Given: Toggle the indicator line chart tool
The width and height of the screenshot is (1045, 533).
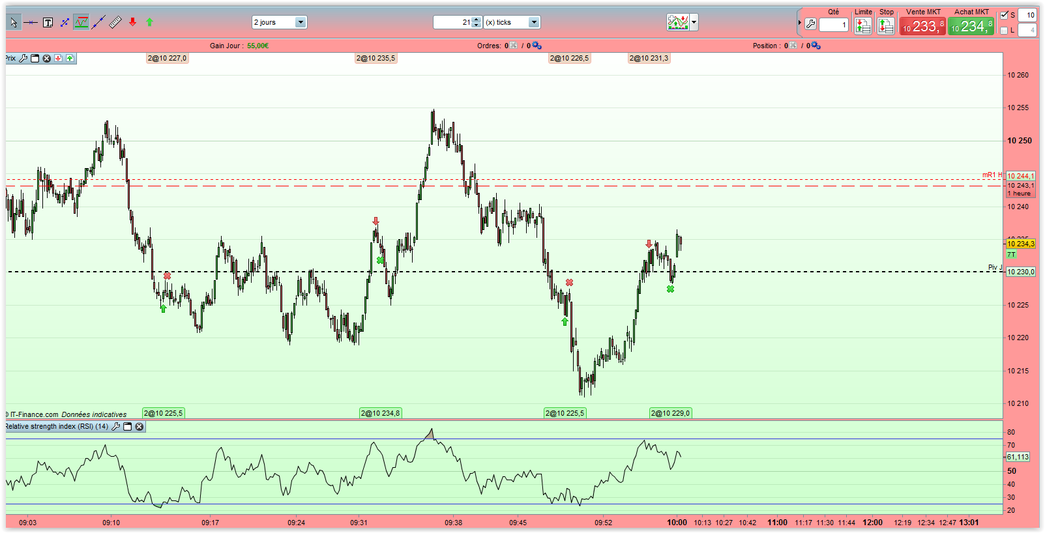Looking at the screenshot, I should [x=81, y=23].
